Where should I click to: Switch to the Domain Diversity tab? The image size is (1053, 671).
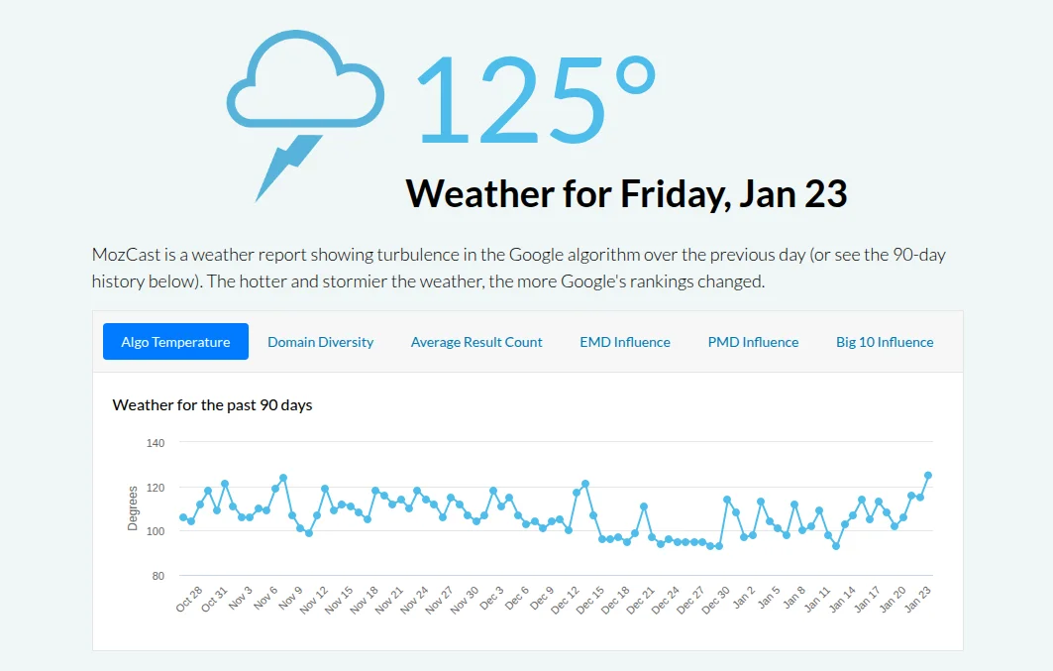pyautogui.click(x=320, y=342)
